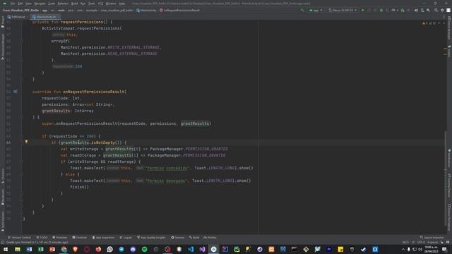Open the Problems tool window
This screenshot has width=452, height=254.
(59, 238)
